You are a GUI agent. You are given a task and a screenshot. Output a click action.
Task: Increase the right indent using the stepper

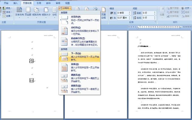pos(130,17)
